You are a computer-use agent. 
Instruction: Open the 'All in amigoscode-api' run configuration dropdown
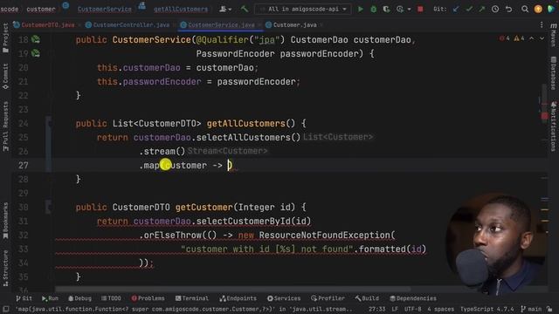coord(303,9)
